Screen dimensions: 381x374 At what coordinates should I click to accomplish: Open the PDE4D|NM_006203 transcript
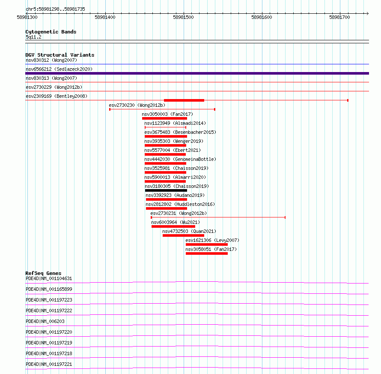tap(45, 321)
